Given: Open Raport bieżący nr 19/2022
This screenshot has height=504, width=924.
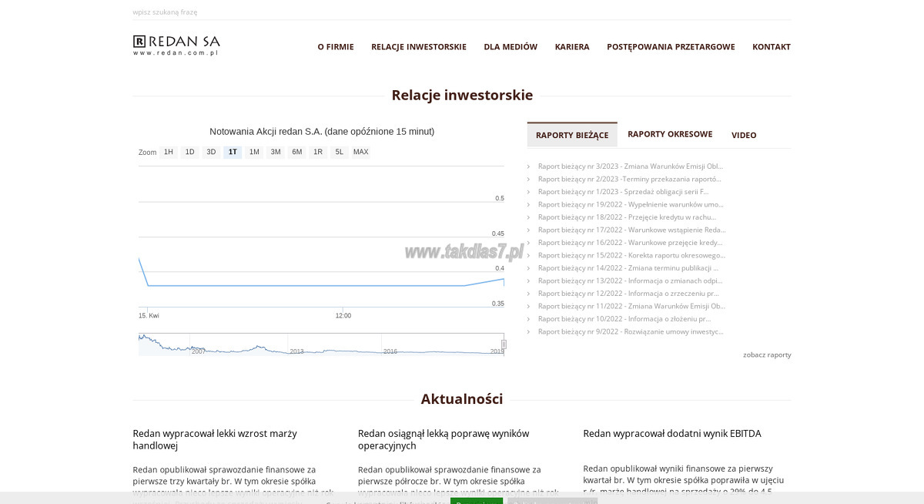Looking at the screenshot, I should (631, 204).
